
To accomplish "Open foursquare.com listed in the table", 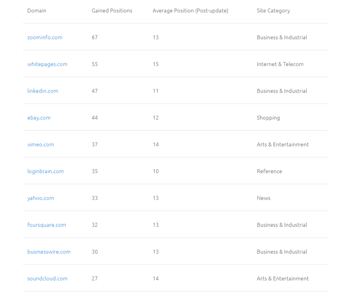I will 47,225.
